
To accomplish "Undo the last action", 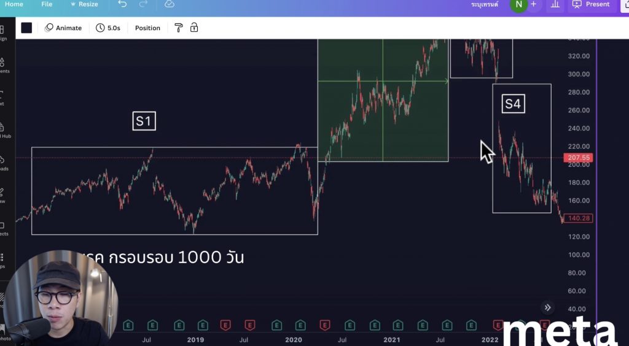I will [x=122, y=4].
